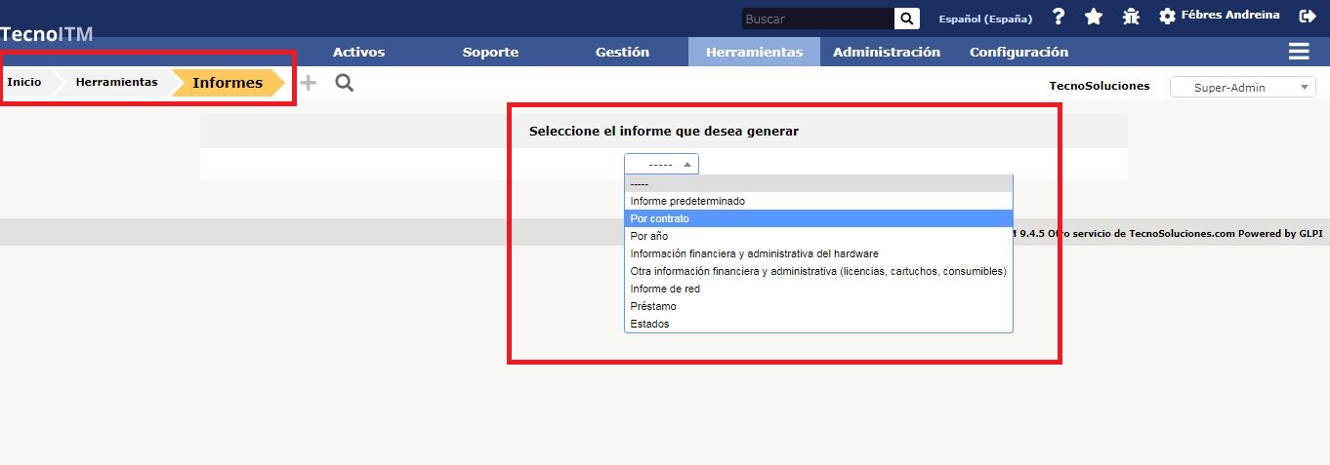Toggle debug mode bug icon
This screenshot has height=465, width=1330.
point(1131,18)
